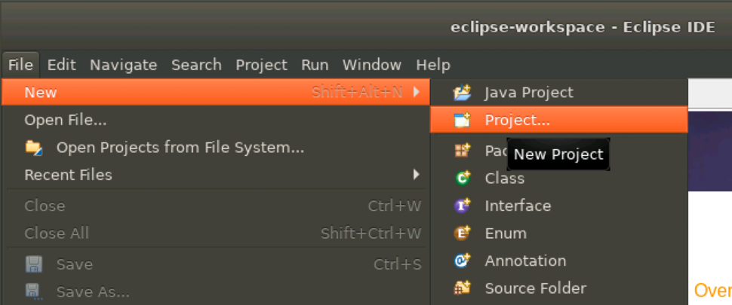Expand the New submenu arrow

click(x=416, y=93)
